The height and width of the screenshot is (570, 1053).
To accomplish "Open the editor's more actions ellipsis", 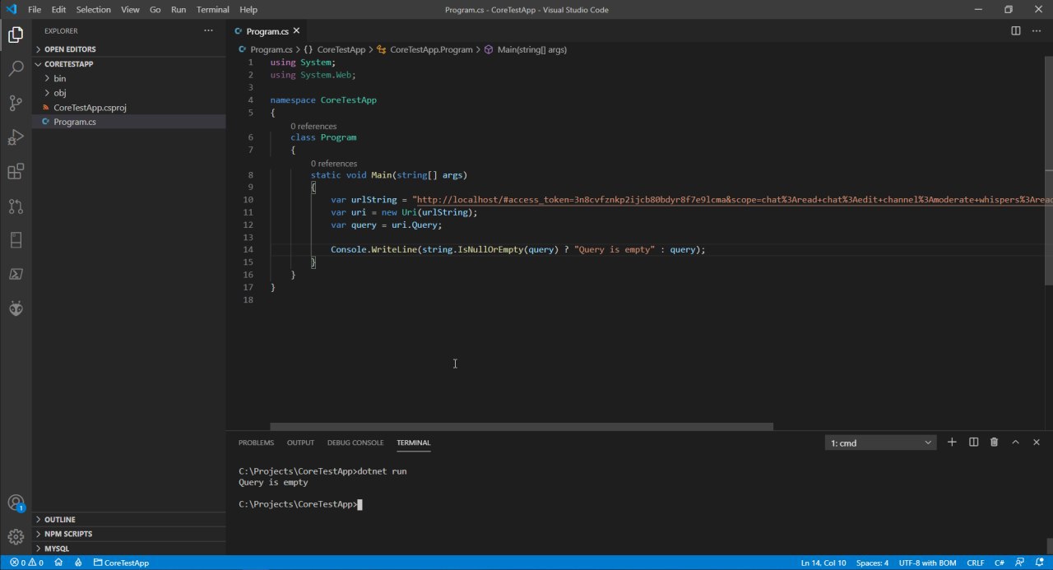I will [x=1036, y=31].
